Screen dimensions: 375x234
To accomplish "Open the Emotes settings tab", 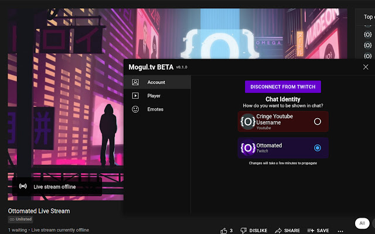I will coord(155,109).
